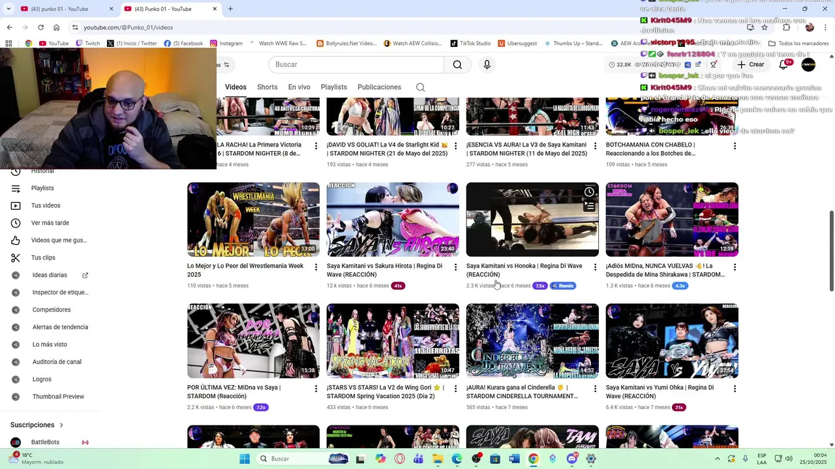The image size is (835, 469).
Task: Open options menu for ¡DAVID VS GOLIAT! video
Action: click(455, 146)
